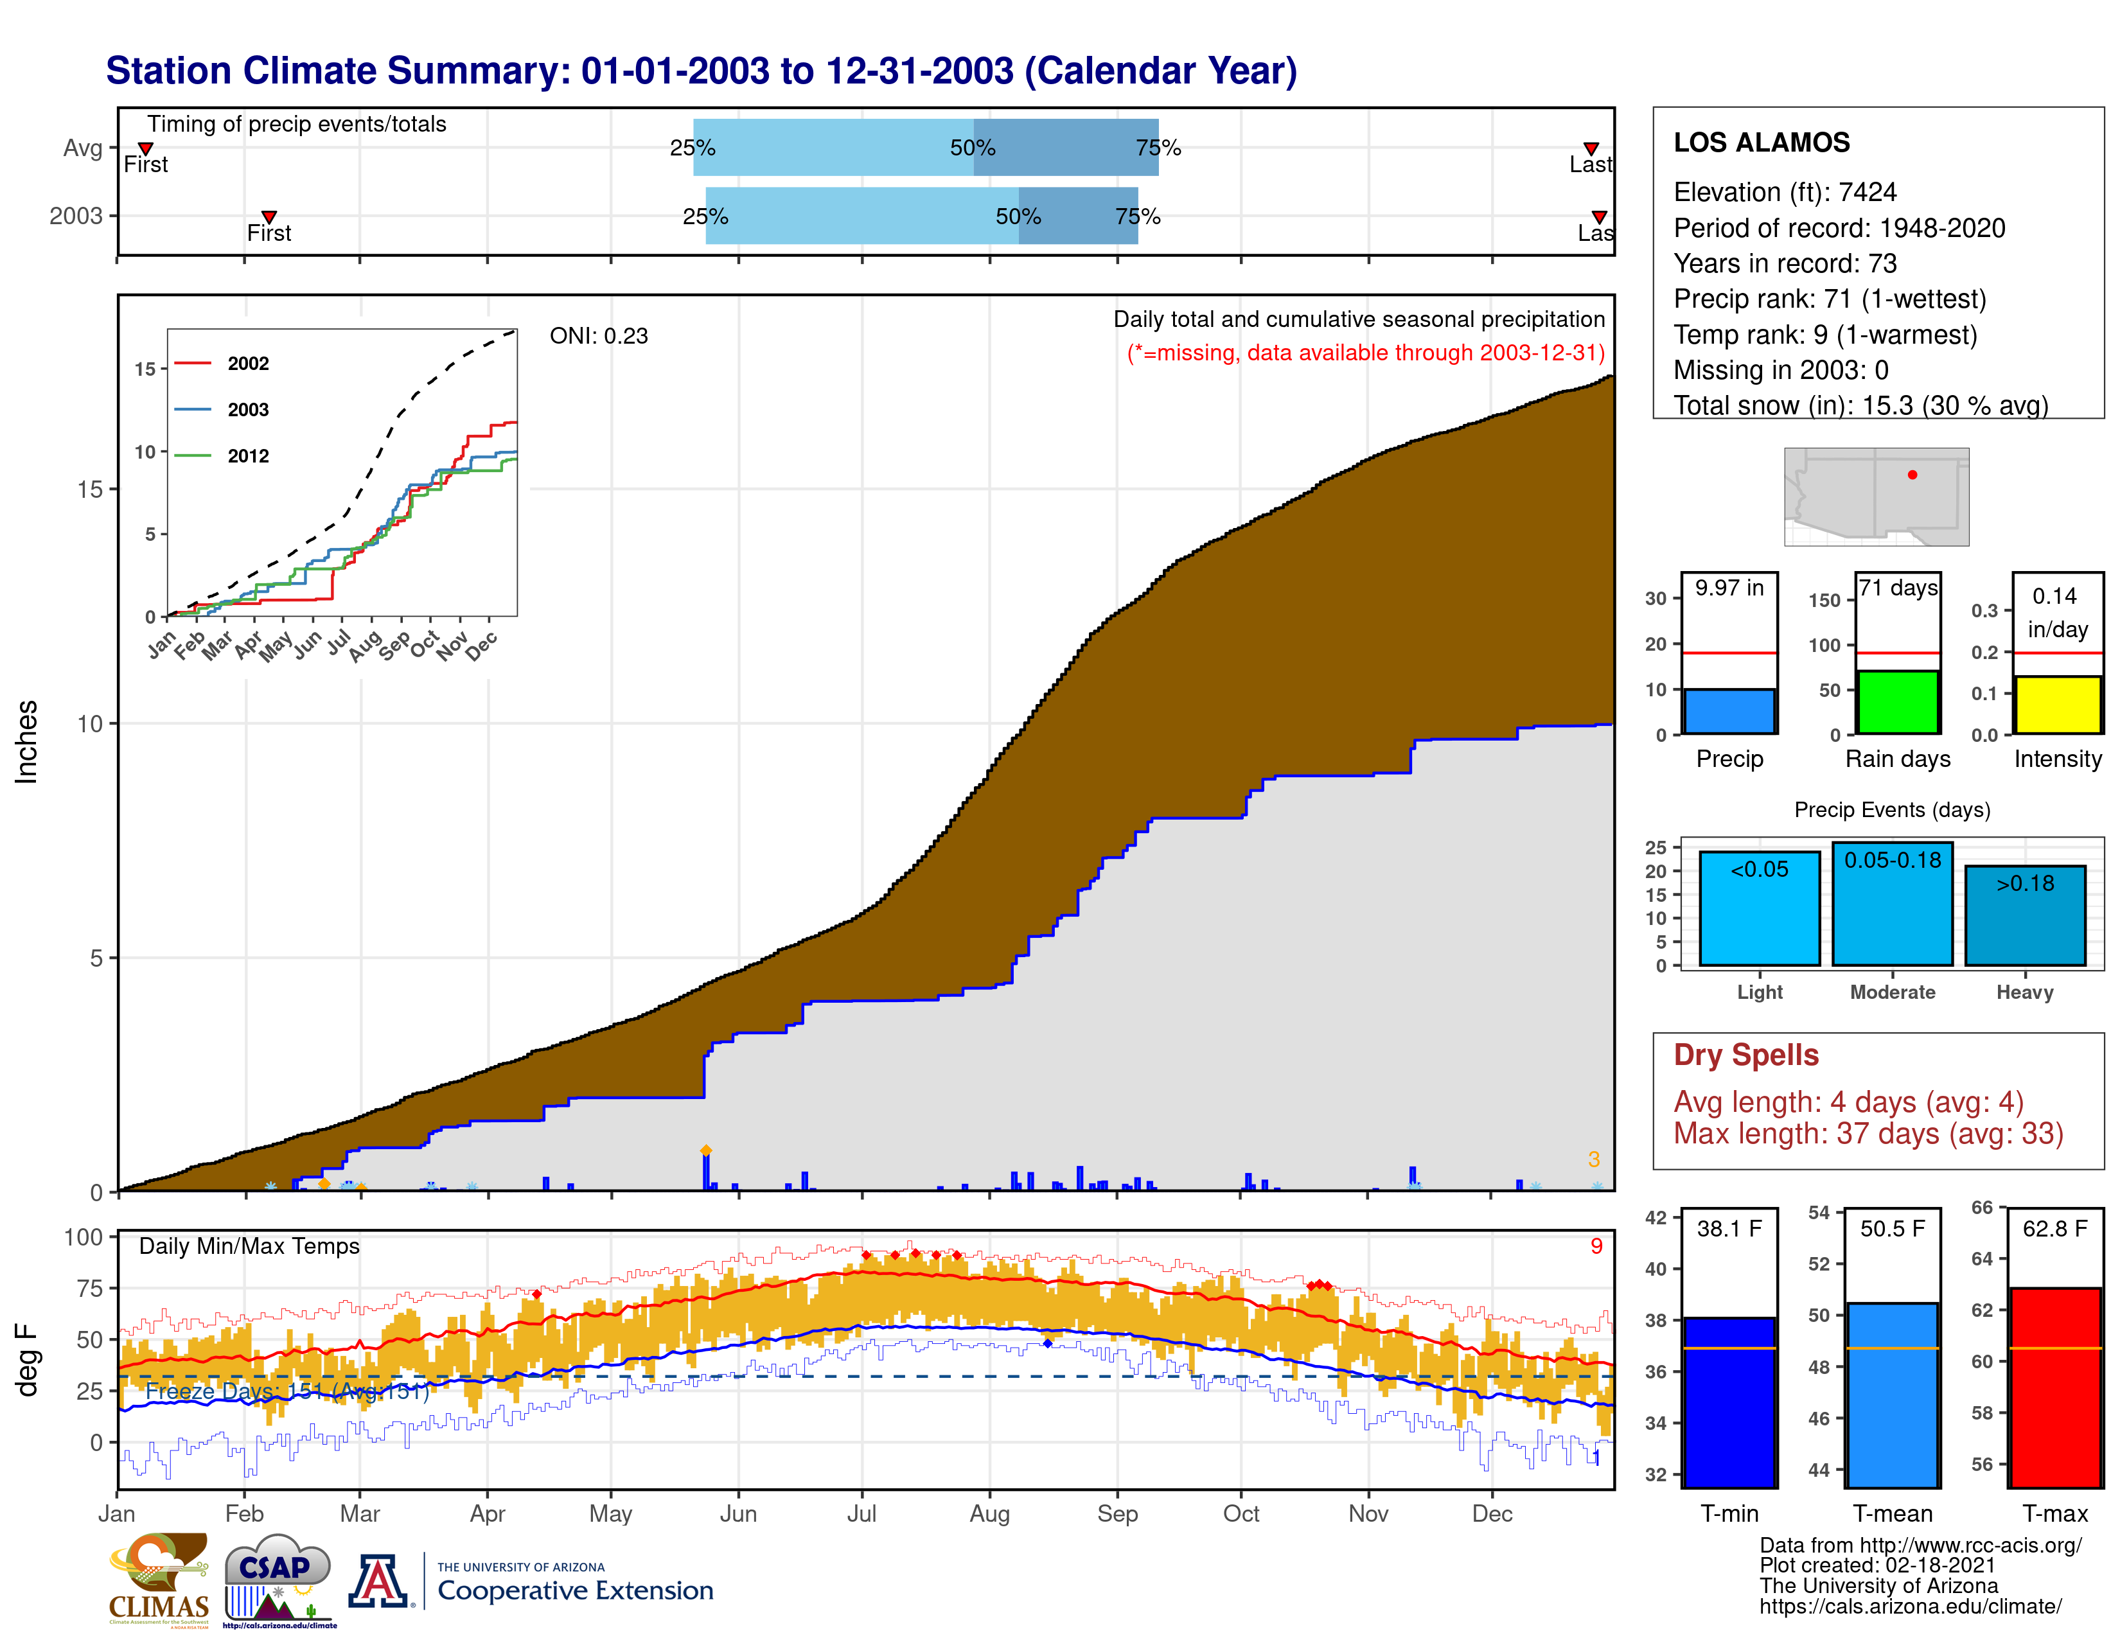Click the 'Precip Events (days)' title
The height and width of the screenshot is (1638, 2120).
pyautogui.click(x=1892, y=809)
